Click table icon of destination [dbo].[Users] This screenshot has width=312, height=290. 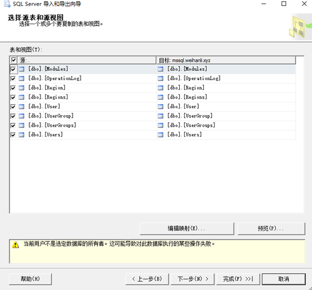[161, 135]
